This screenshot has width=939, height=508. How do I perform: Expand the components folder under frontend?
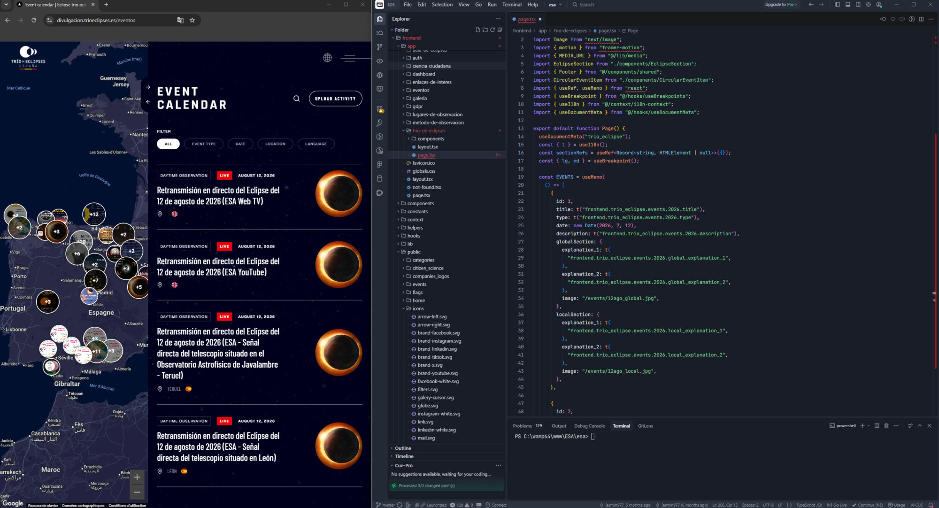(420, 203)
